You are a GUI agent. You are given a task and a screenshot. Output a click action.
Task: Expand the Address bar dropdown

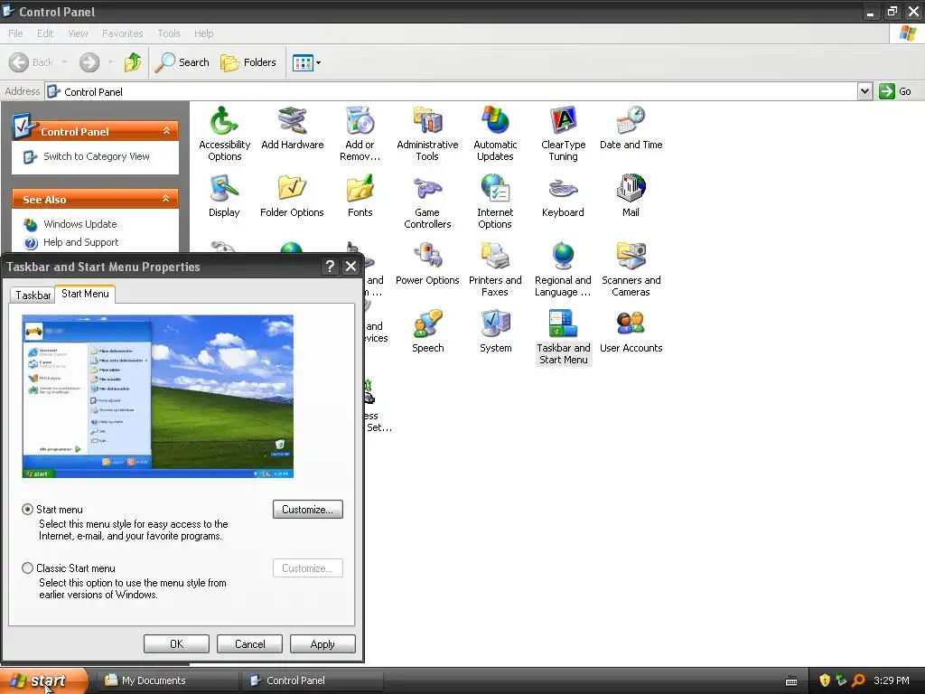point(864,91)
